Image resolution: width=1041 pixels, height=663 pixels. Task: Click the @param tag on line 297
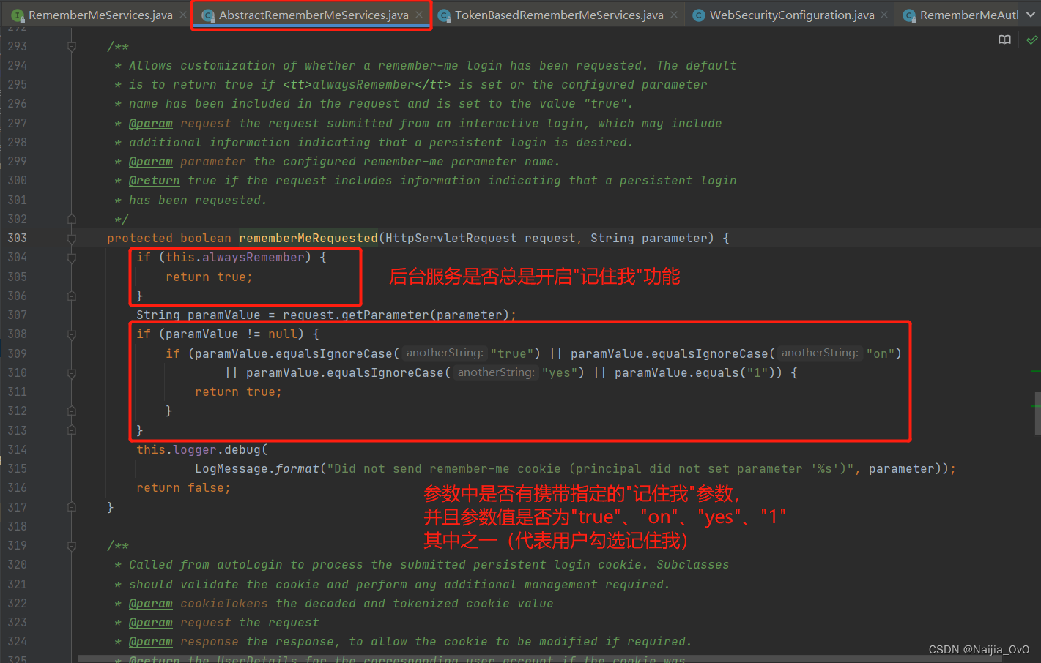(x=151, y=123)
